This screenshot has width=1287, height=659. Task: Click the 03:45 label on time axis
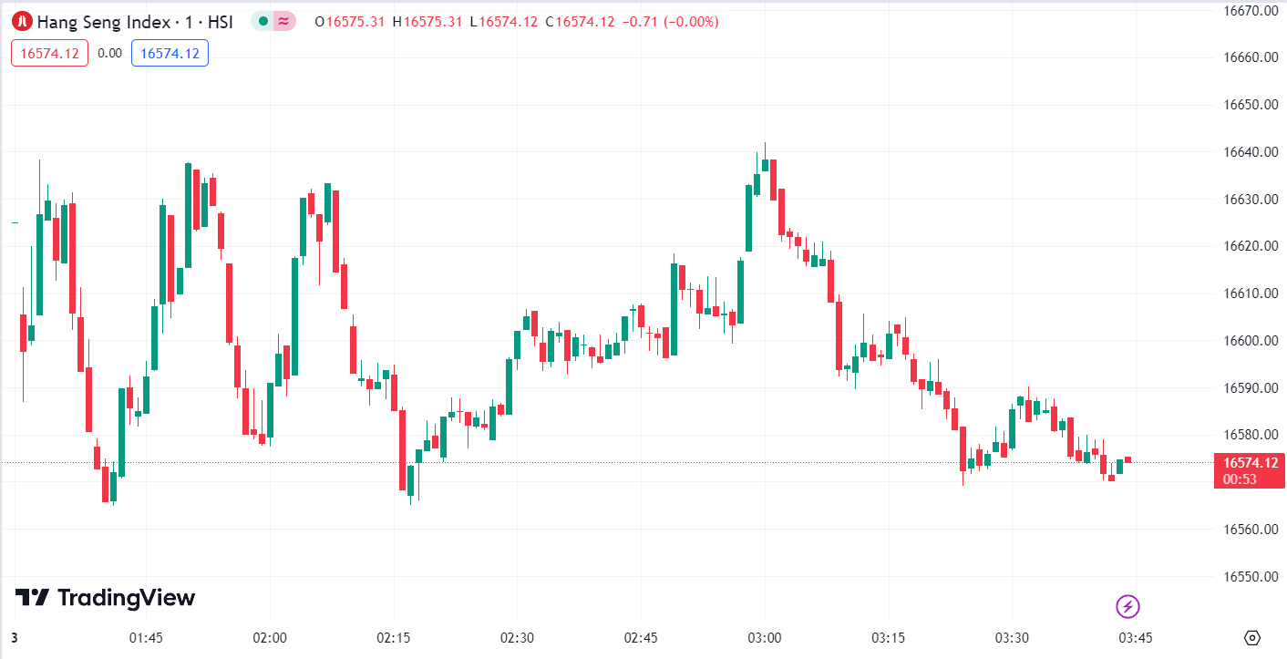[x=1135, y=637]
